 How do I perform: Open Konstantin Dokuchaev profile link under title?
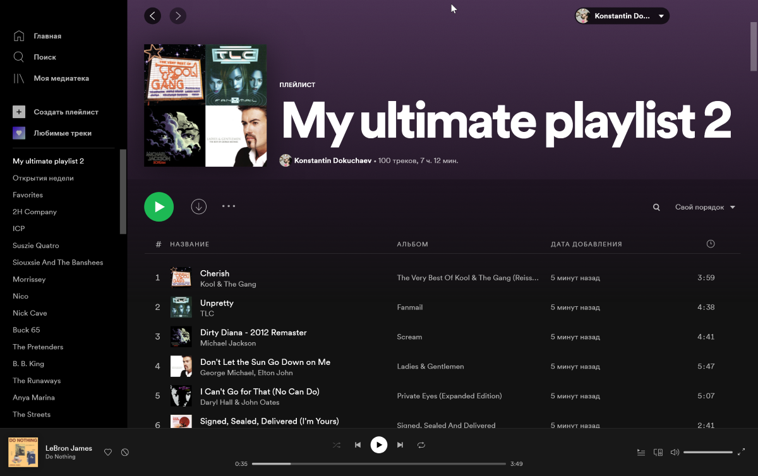point(333,161)
